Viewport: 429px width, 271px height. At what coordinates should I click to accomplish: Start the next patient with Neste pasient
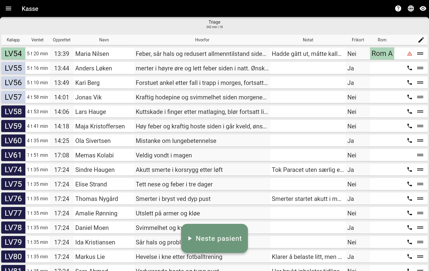[x=214, y=238]
